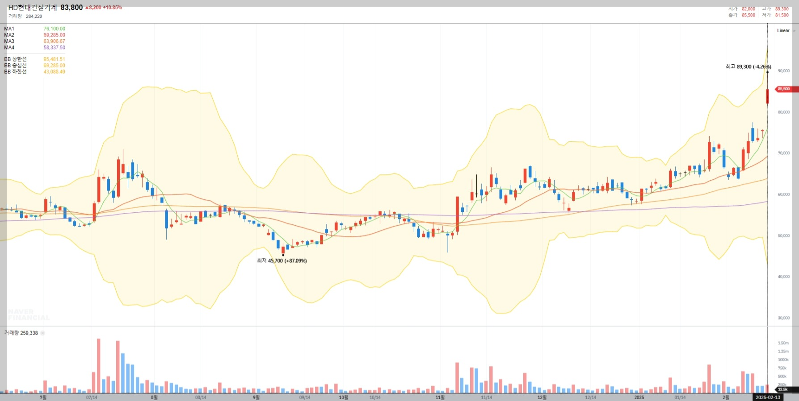Click the 10월 time axis label
The height and width of the screenshot is (401, 799).
click(343, 397)
